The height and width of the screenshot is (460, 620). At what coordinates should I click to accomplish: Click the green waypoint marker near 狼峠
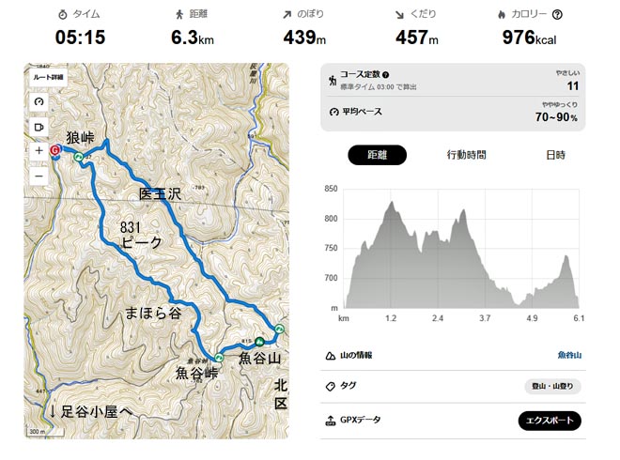(79, 158)
